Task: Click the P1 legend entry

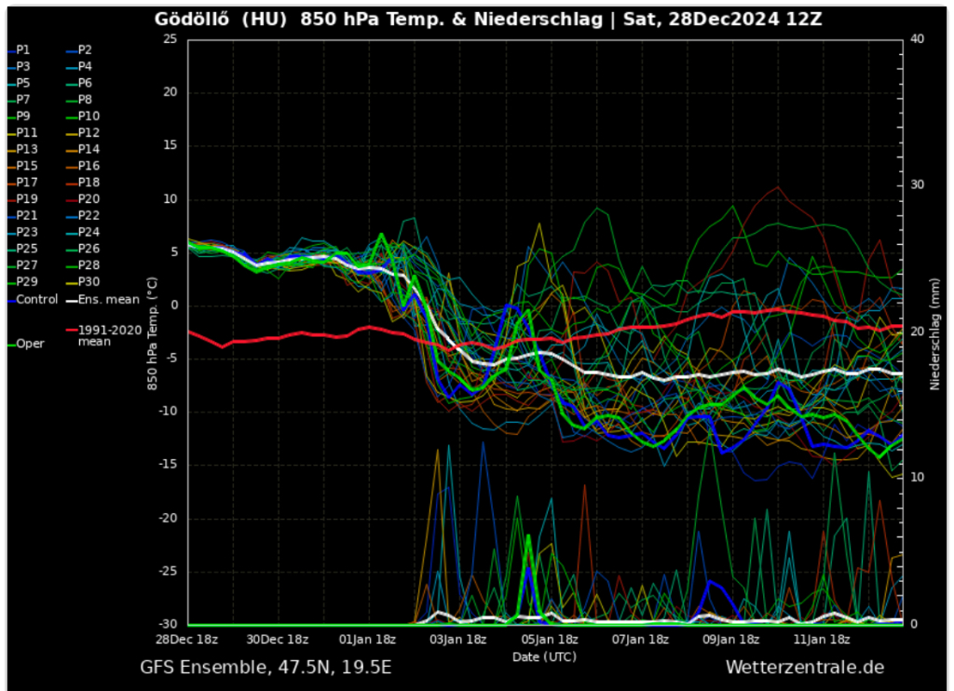Action: (23, 50)
